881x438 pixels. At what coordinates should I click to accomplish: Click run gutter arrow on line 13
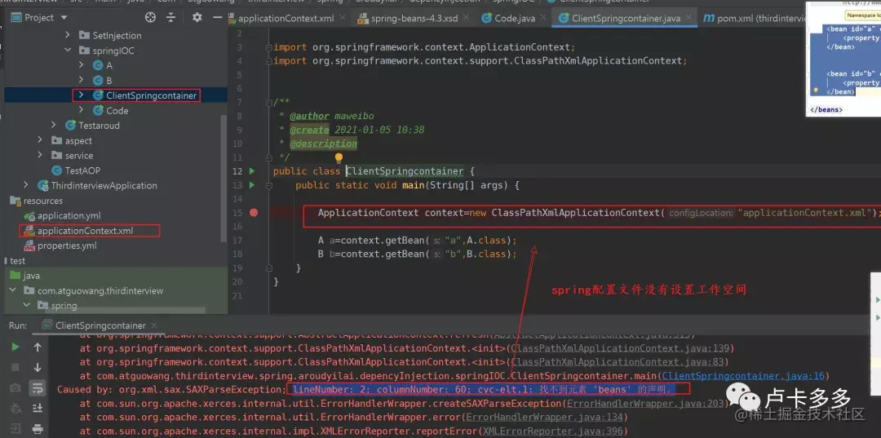coord(252,185)
